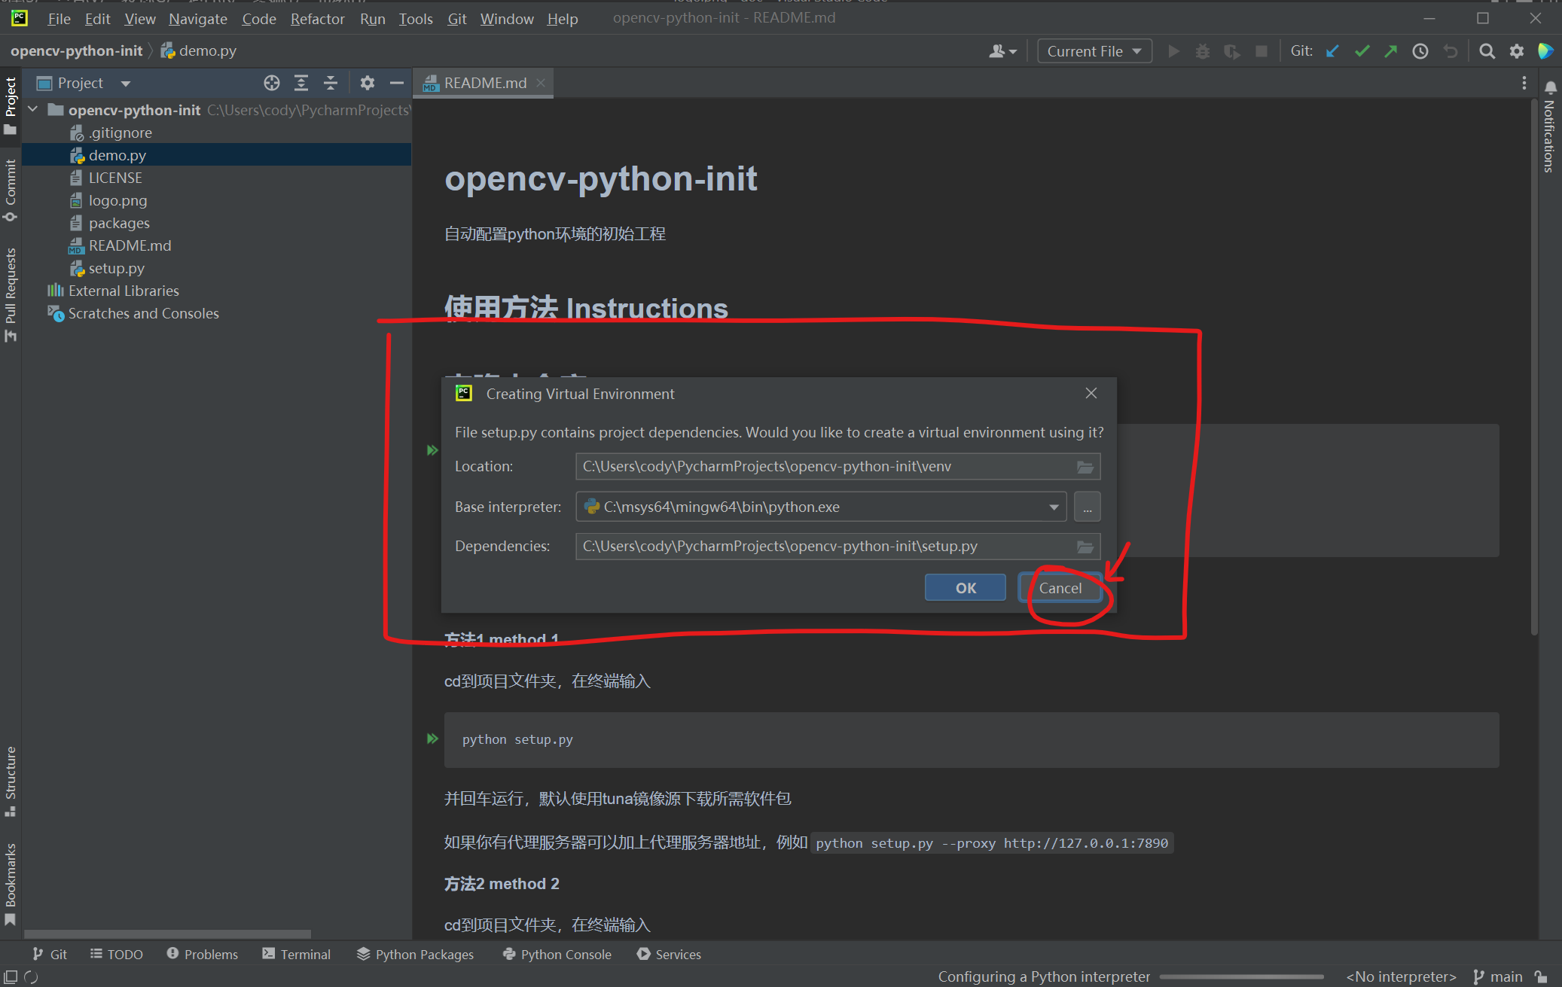
Task: Open the Base interpreter dropdown
Action: (1054, 507)
